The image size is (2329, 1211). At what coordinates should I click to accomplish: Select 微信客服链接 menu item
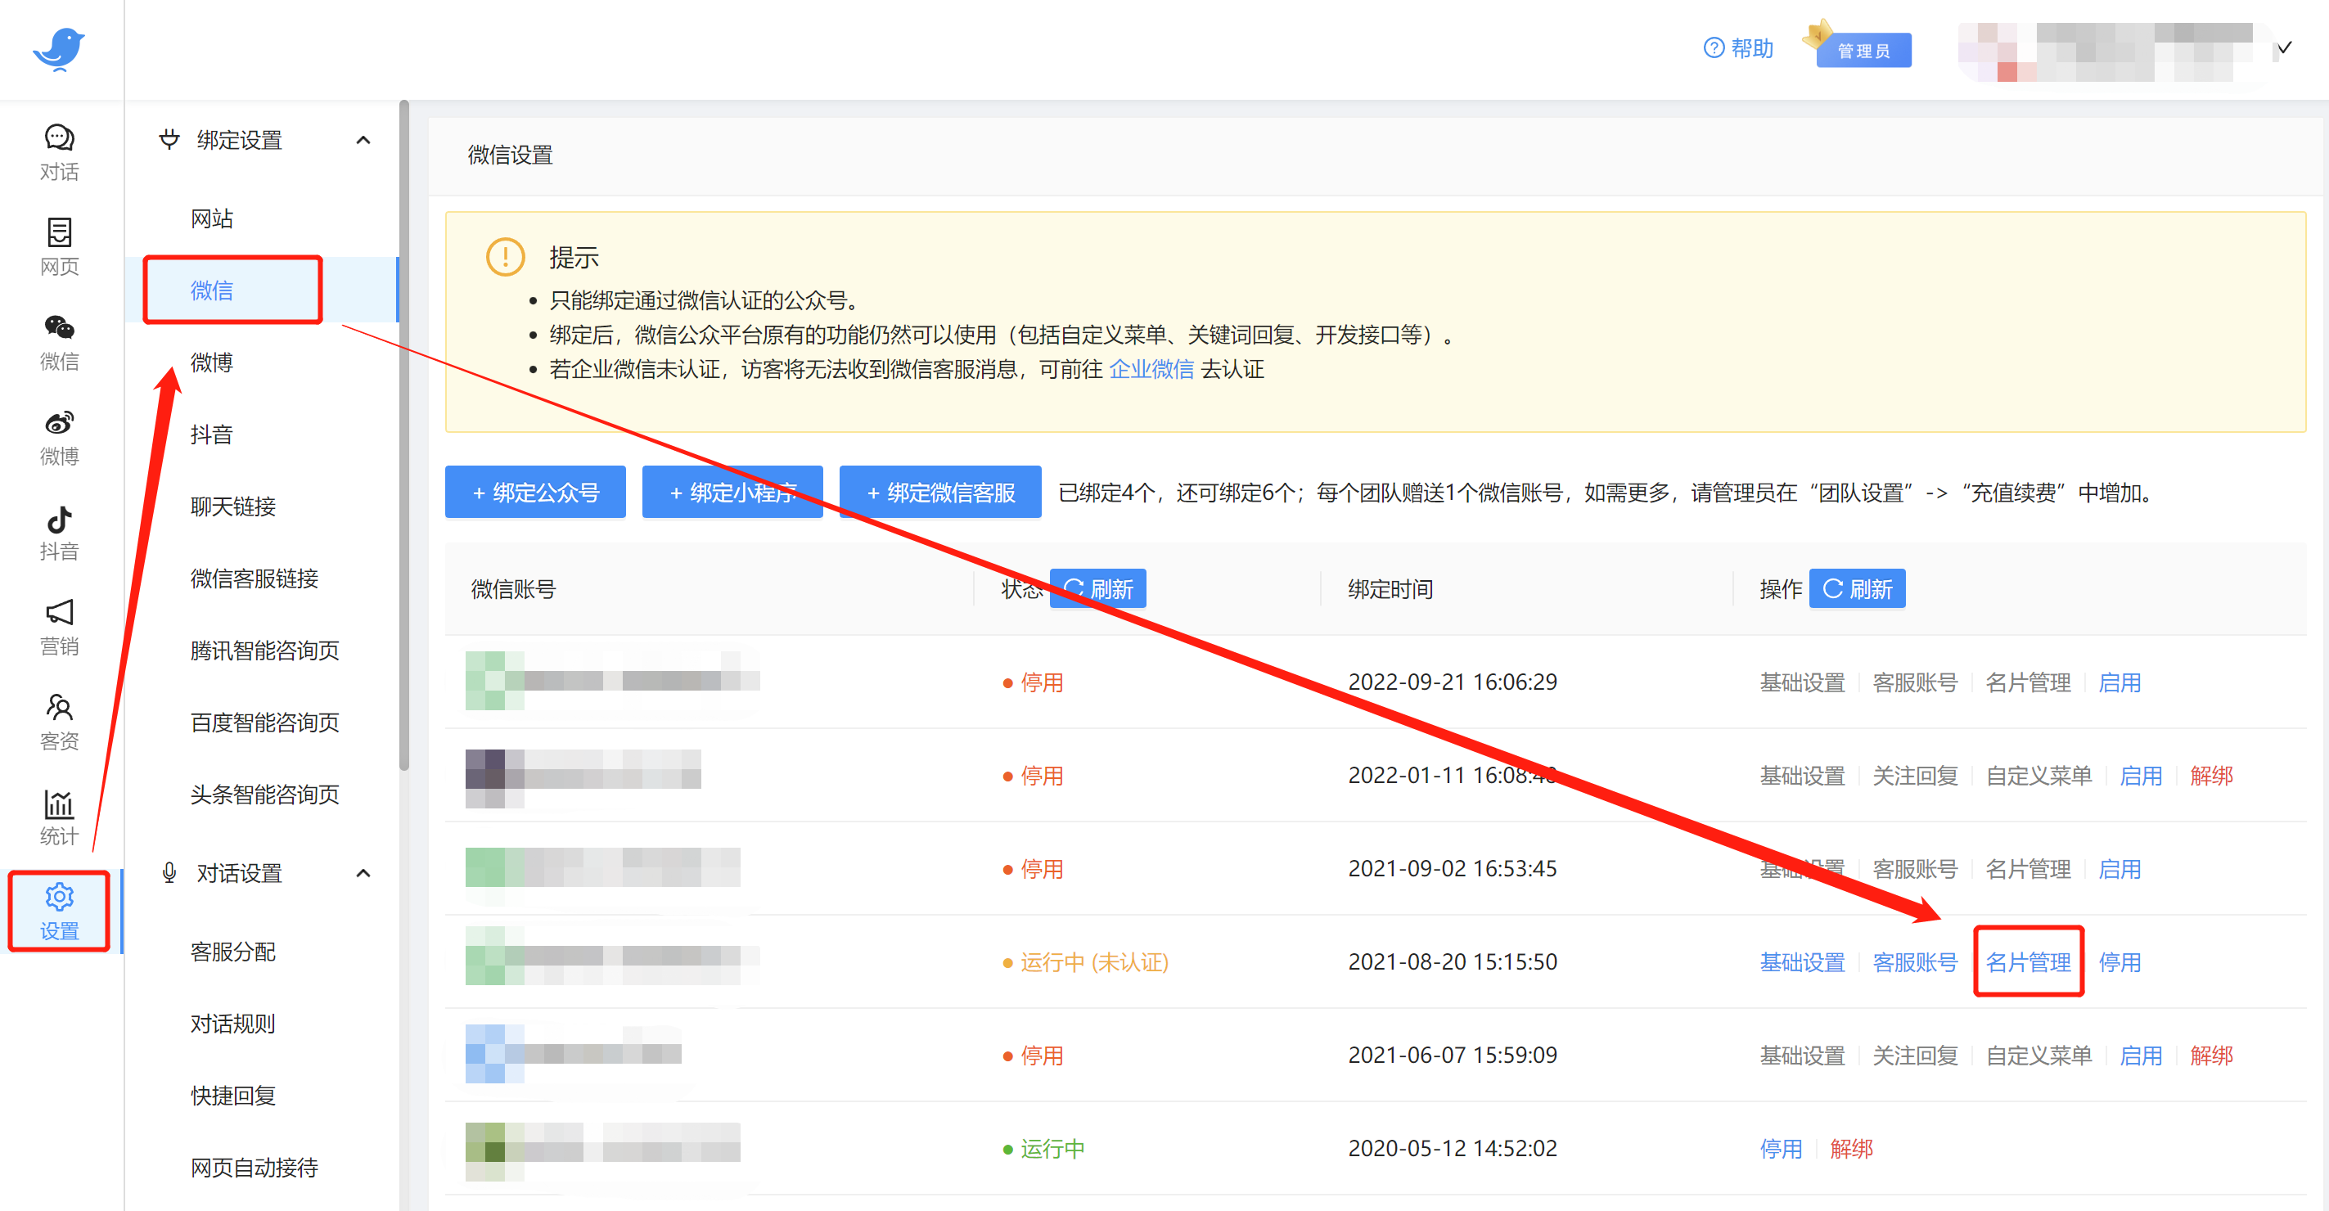254,578
